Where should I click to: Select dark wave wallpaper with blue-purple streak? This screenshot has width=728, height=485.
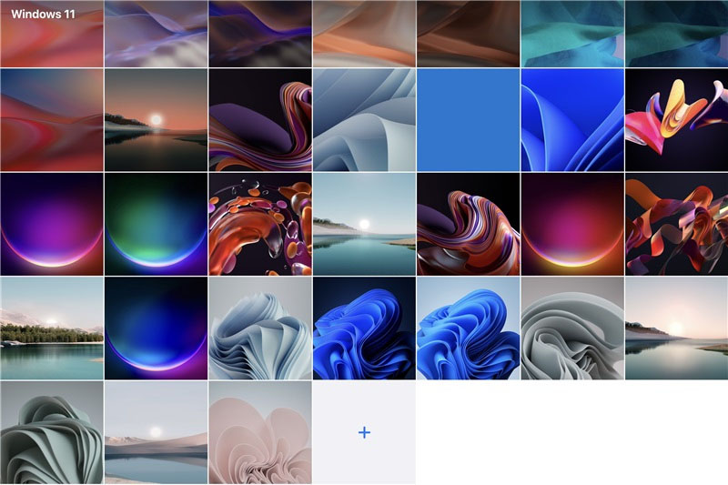click(x=260, y=34)
